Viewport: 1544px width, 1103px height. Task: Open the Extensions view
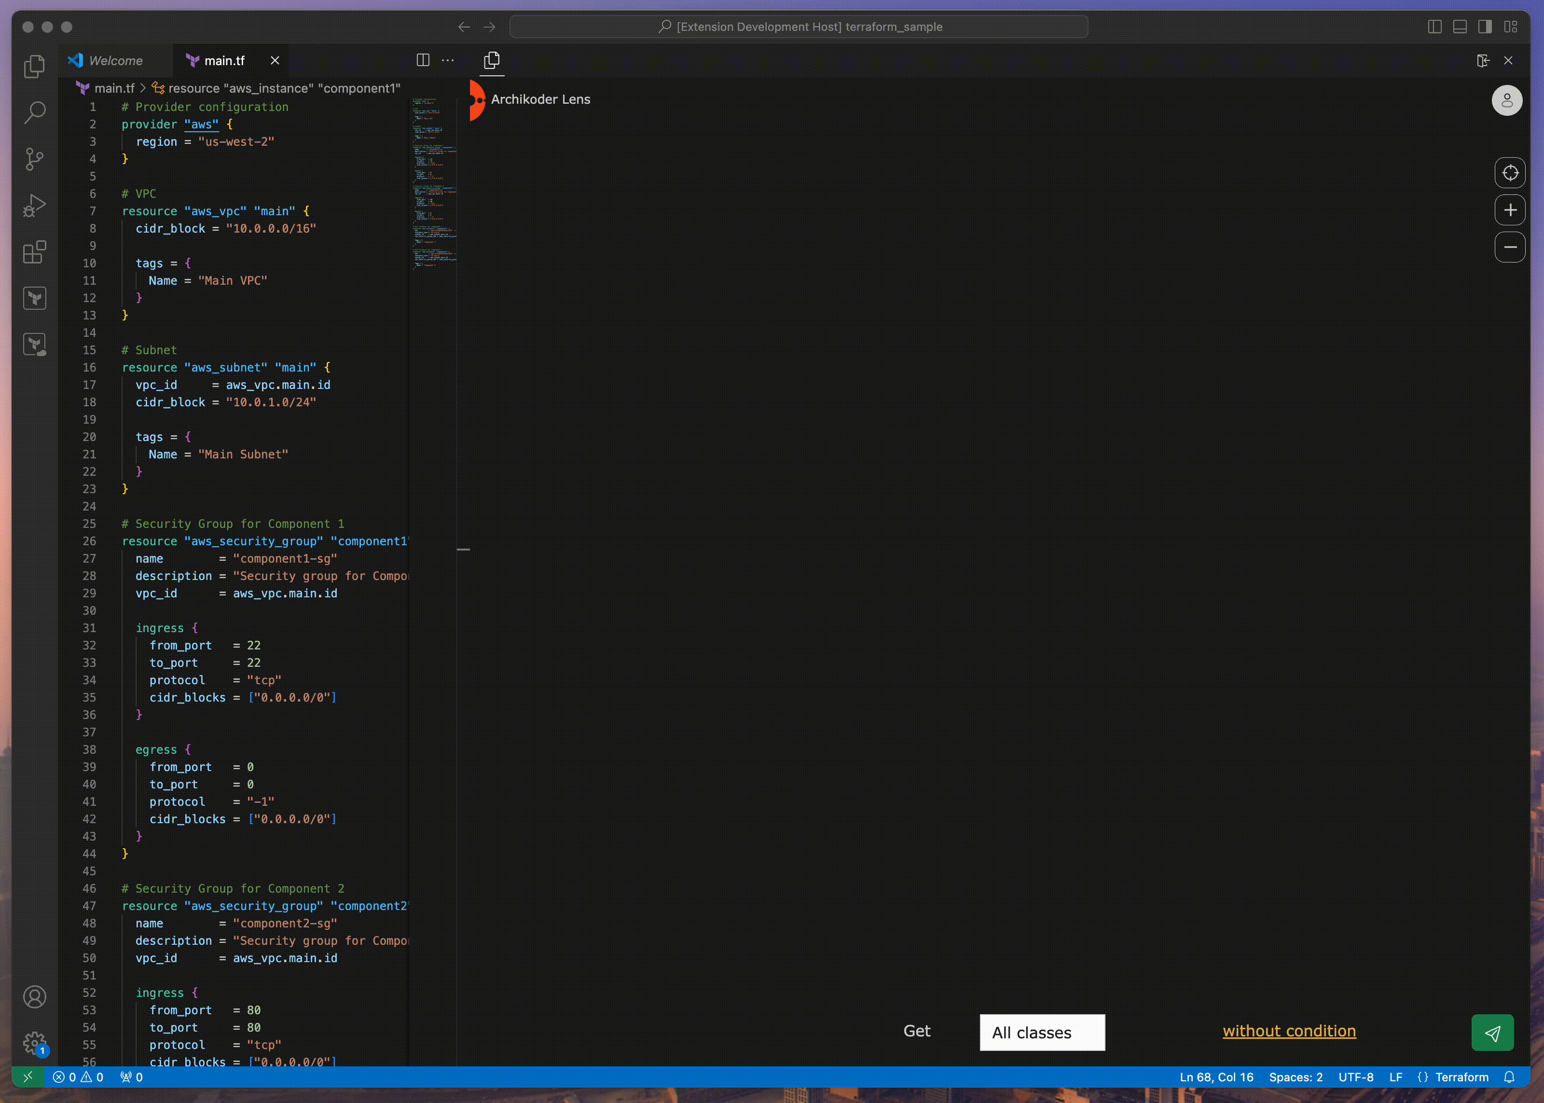(x=34, y=252)
